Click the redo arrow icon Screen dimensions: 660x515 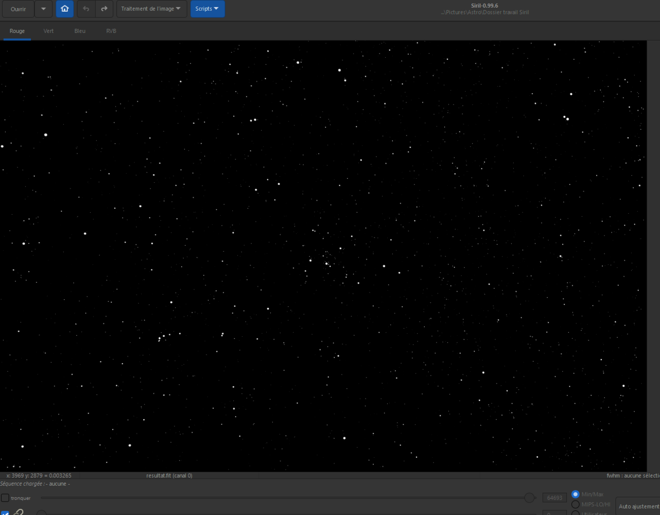click(104, 9)
